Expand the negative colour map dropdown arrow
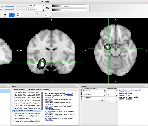Viewport: 148px width, 126px height. click(x=88, y=10)
